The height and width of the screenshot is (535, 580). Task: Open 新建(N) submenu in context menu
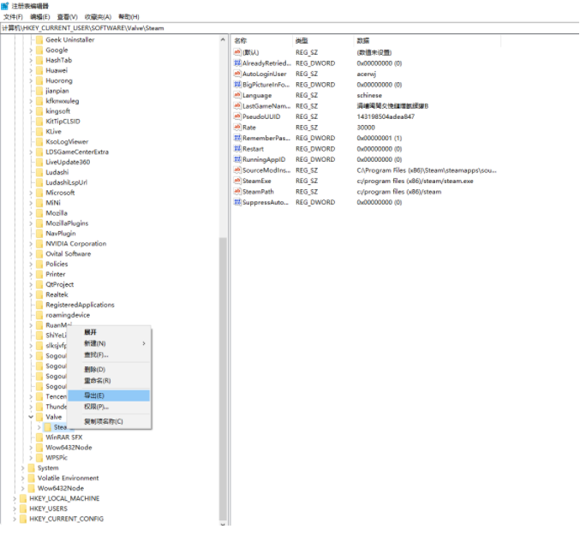(x=109, y=343)
